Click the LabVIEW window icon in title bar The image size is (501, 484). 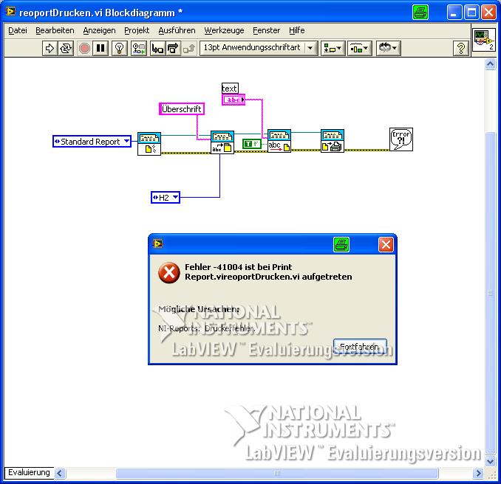click(x=10, y=12)
